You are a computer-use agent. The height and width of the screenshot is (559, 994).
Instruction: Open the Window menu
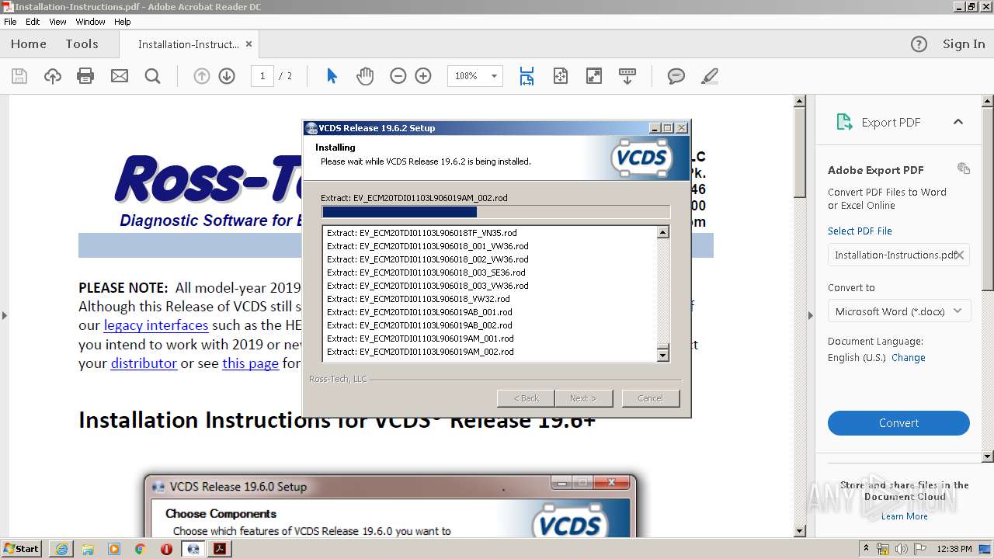(x=91, y=22)
